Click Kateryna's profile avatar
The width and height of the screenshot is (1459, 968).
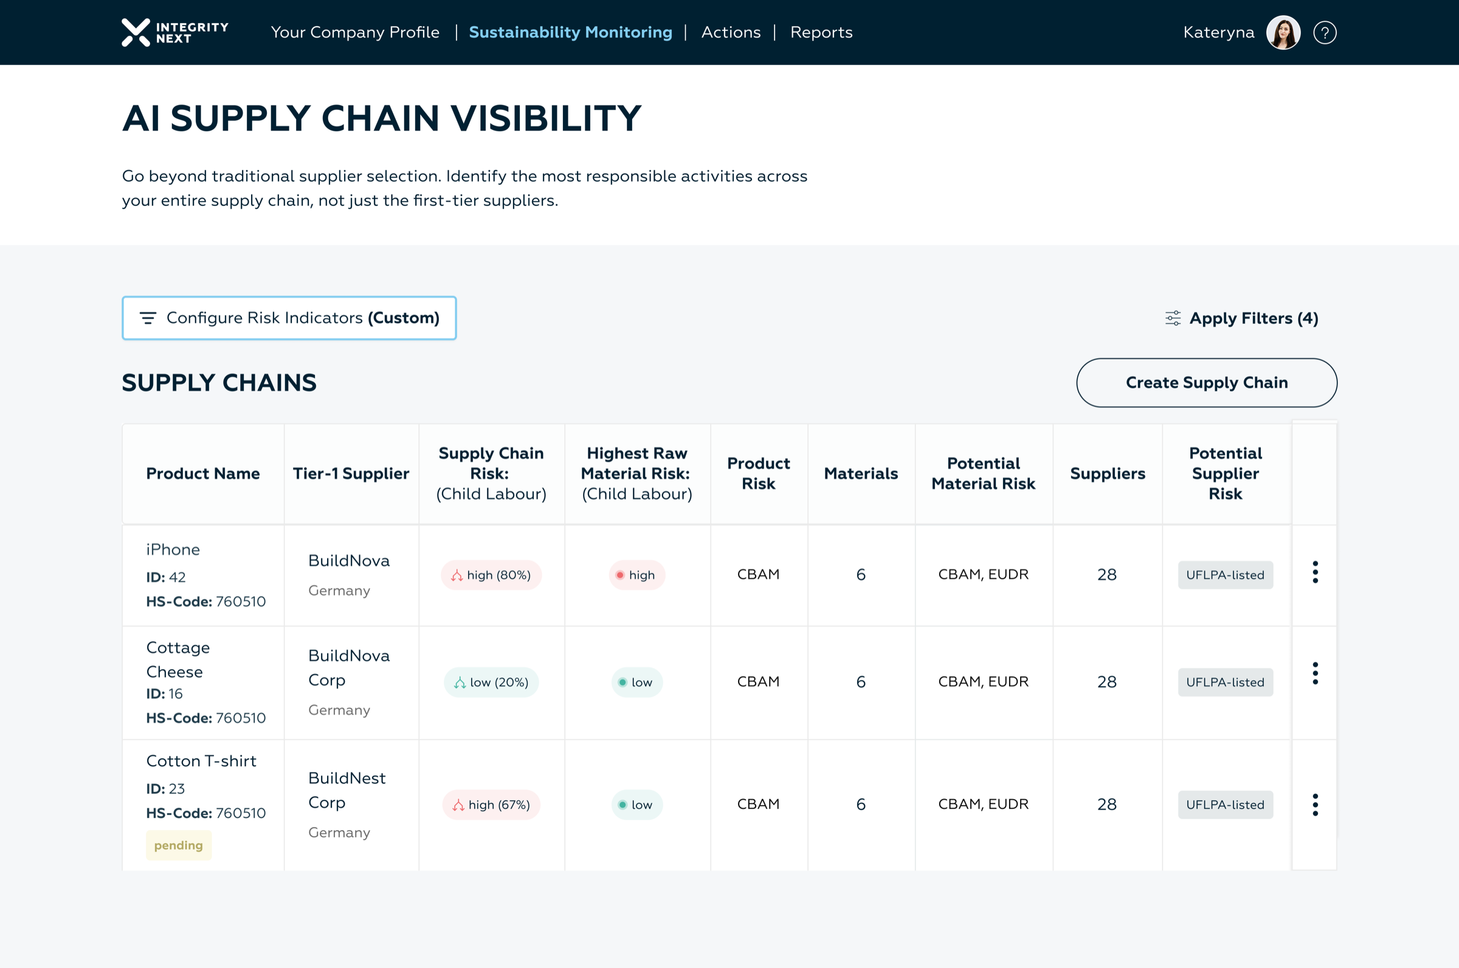[1283, 33]
